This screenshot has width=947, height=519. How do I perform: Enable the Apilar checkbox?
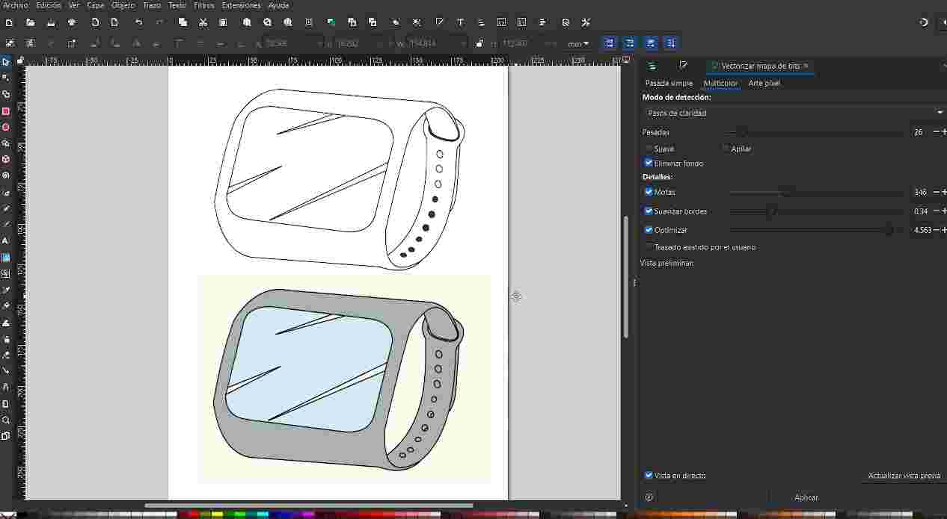[726, 149]
